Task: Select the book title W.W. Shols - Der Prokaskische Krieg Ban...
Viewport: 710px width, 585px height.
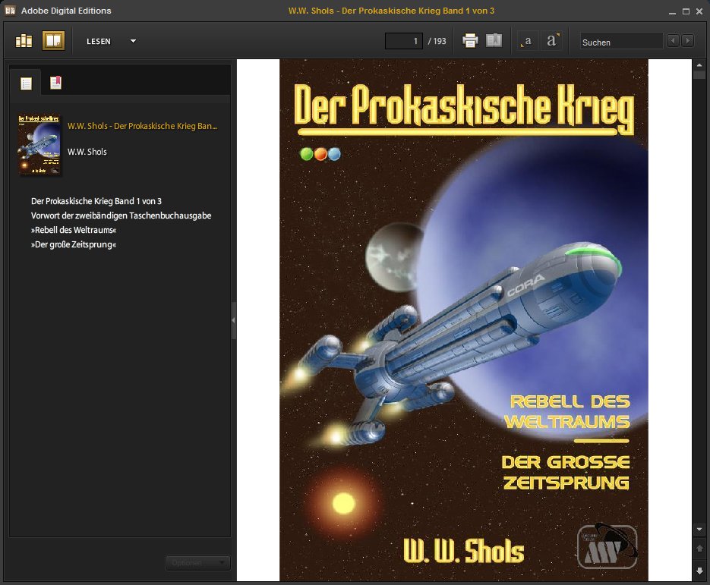Action: click(x=142, y=126)
